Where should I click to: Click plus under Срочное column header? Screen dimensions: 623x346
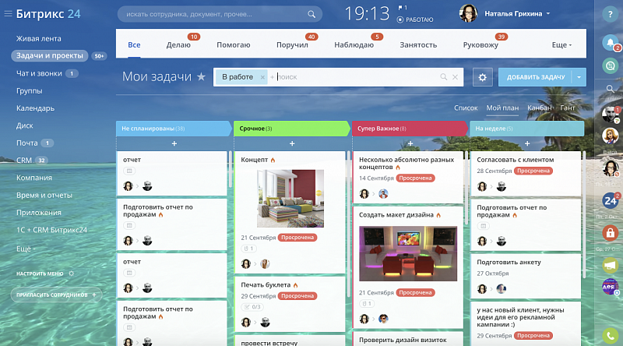click(291, 143)
